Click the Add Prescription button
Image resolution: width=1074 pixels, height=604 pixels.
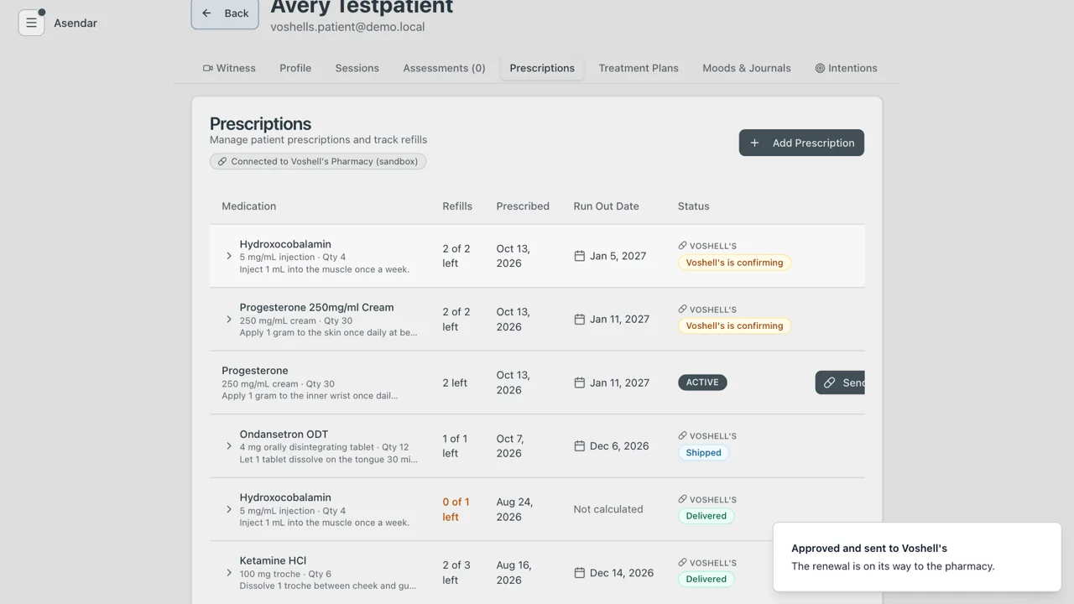tap(801, 143)
